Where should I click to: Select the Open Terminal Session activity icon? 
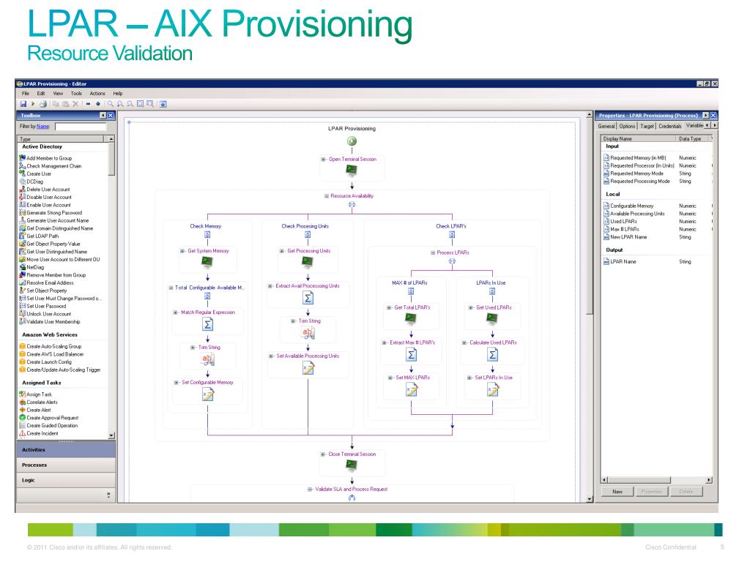pyautogui.click(x=352, y=170)
